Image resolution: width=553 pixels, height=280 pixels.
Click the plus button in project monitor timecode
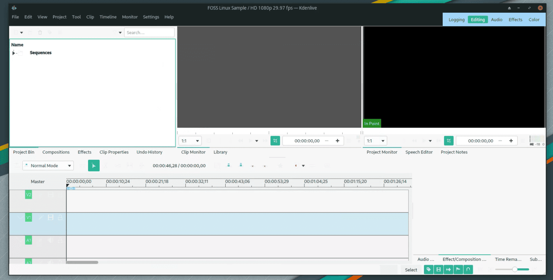[x=511, y=141]
